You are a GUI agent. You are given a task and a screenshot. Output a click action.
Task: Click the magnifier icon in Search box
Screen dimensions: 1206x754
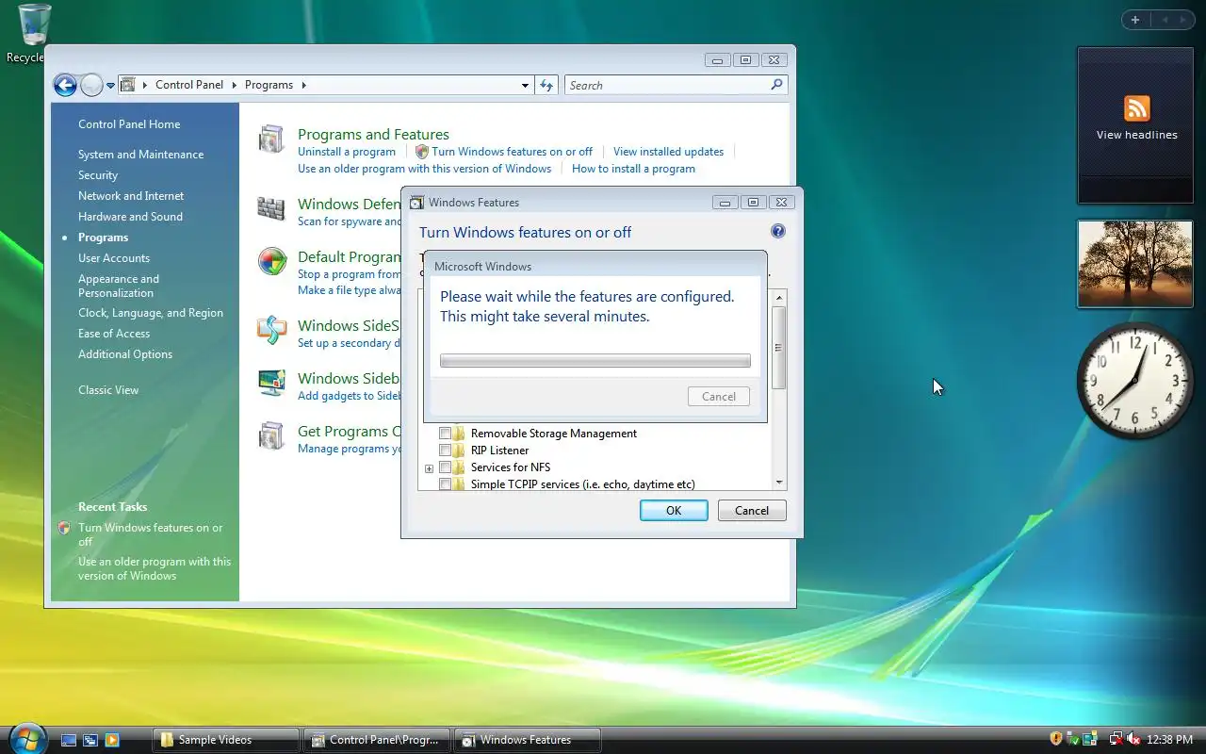776,85
